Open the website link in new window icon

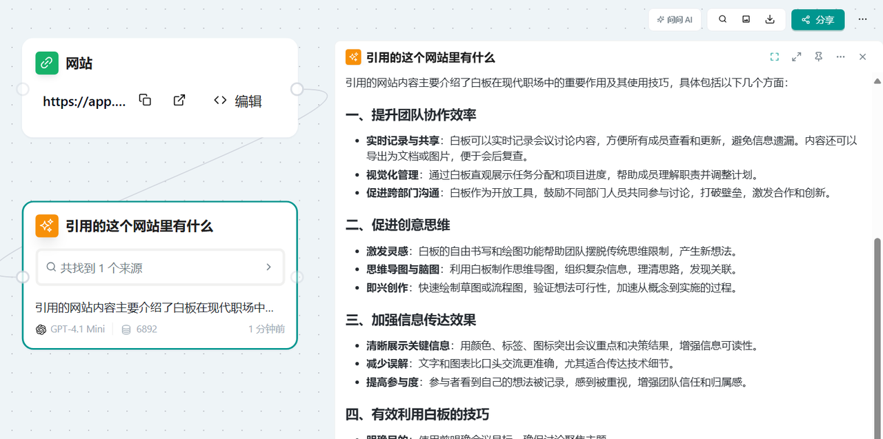pos(179,100)
